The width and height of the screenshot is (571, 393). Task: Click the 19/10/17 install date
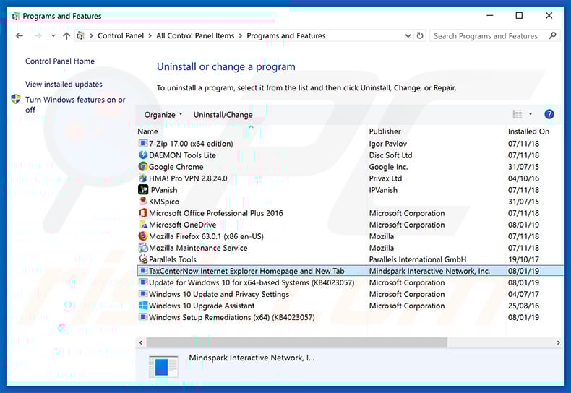(523, 259)
